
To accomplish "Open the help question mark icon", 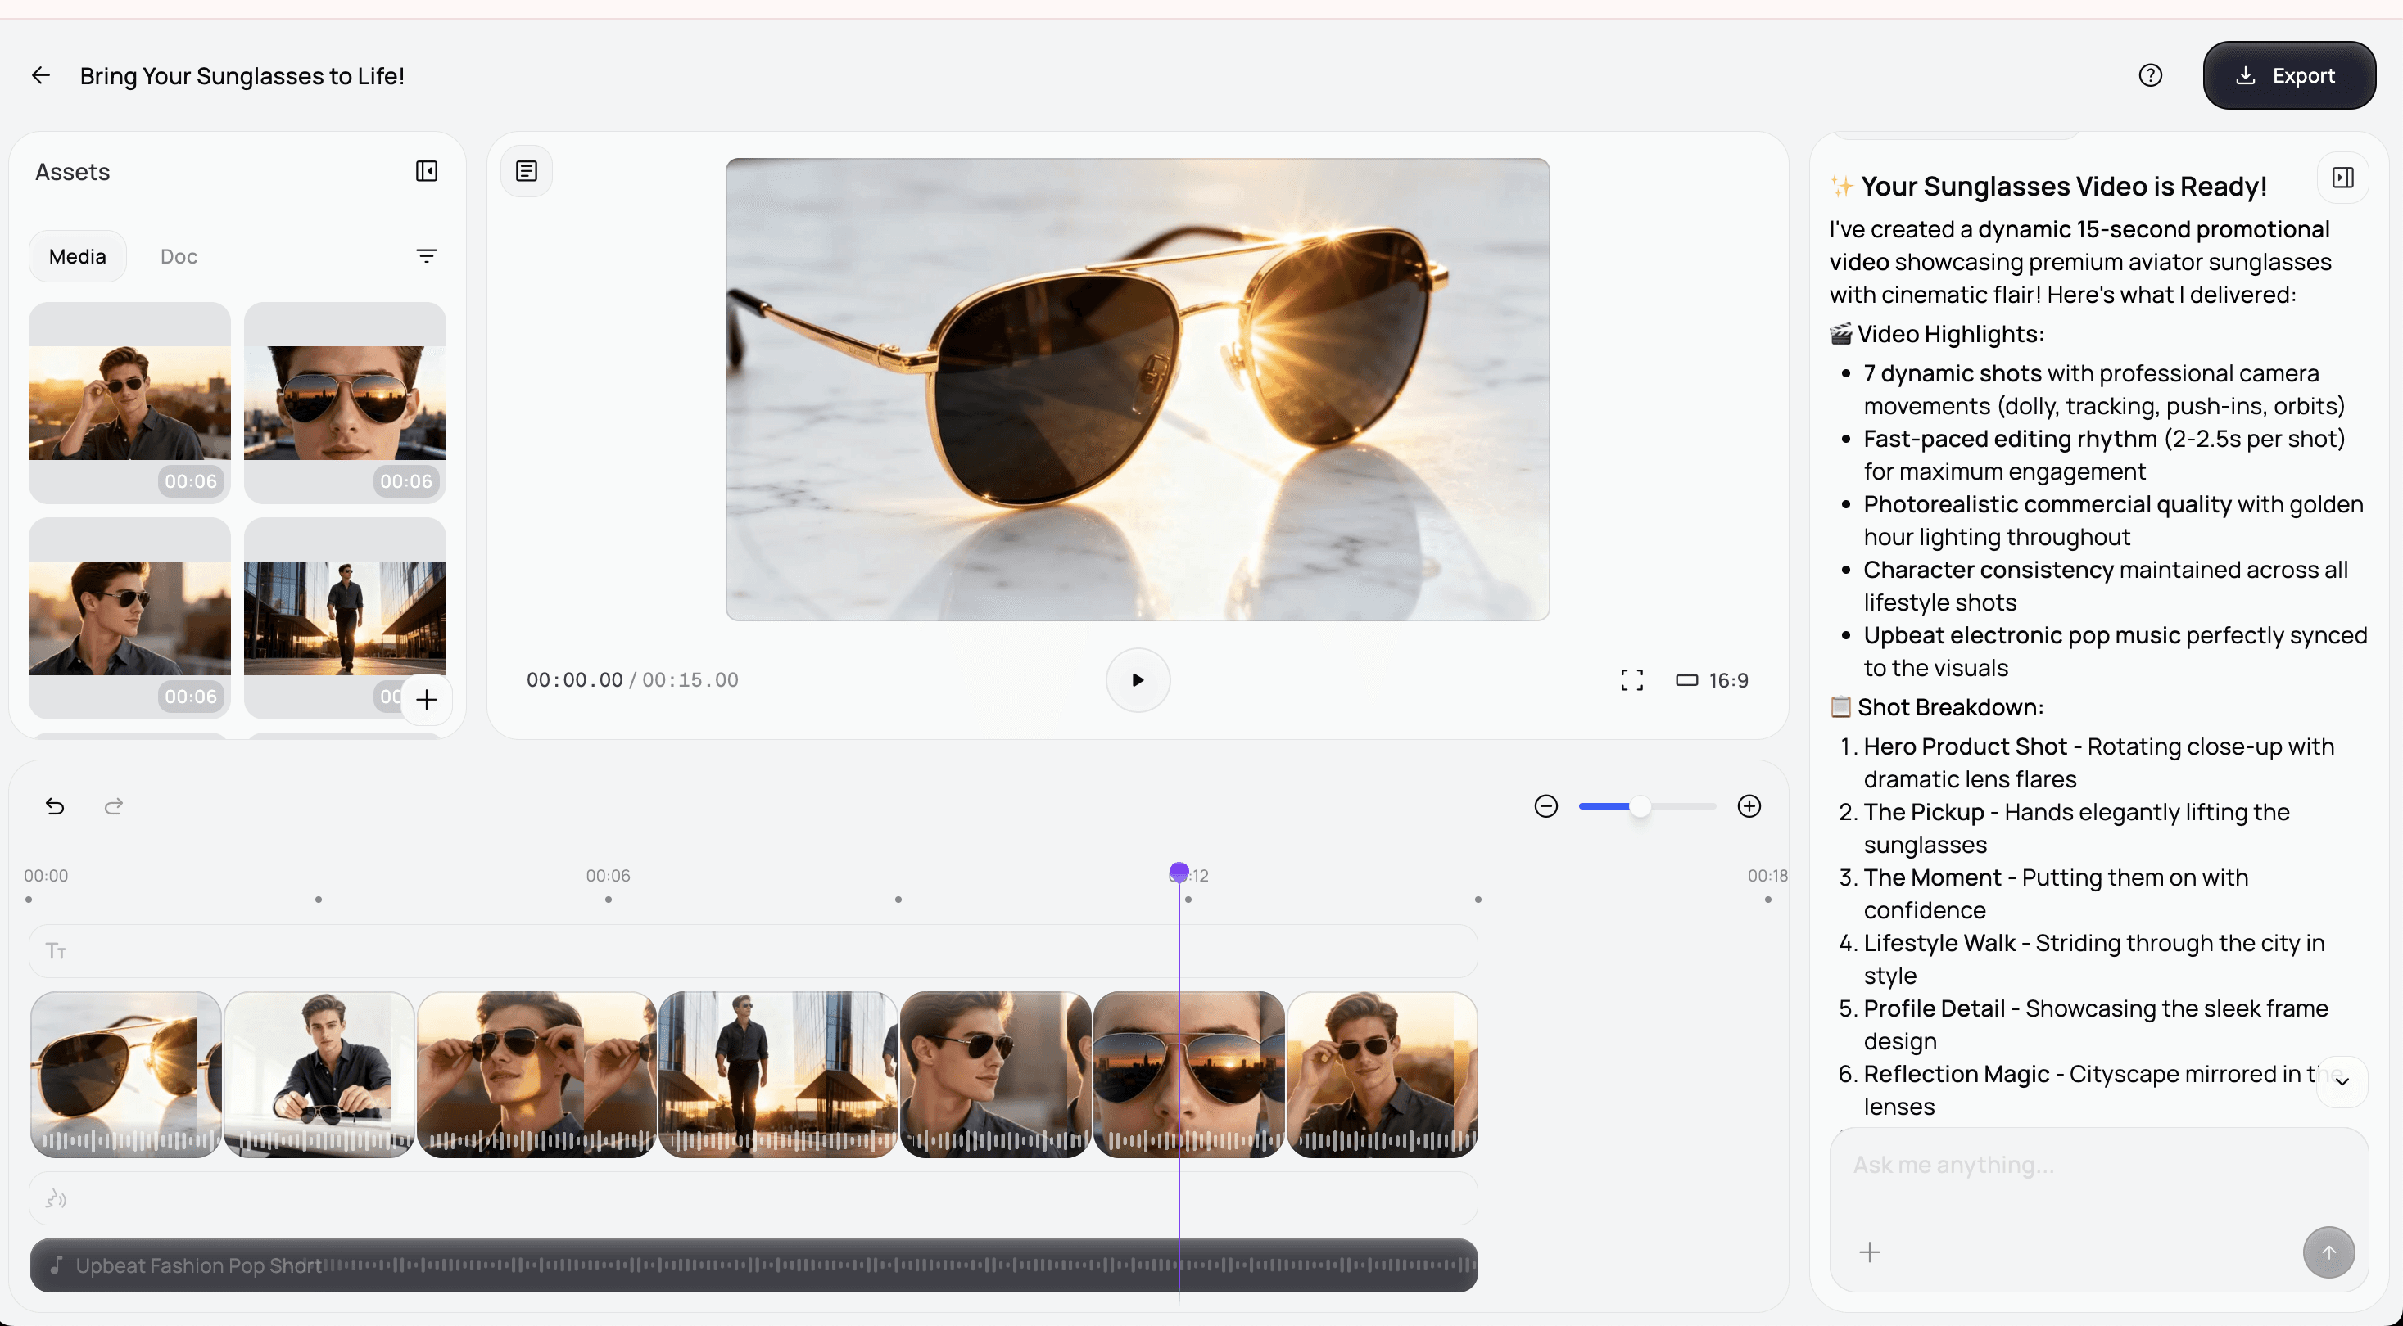I will click(2150, 75).
